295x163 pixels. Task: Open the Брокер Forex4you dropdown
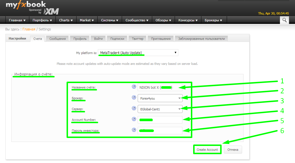pos(160,98)
